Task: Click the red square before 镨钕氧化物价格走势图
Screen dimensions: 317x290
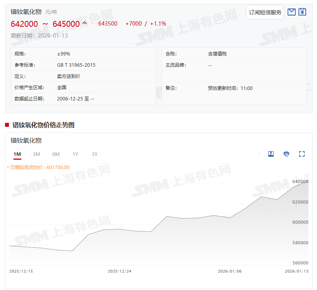Action: tap(7, 125)
